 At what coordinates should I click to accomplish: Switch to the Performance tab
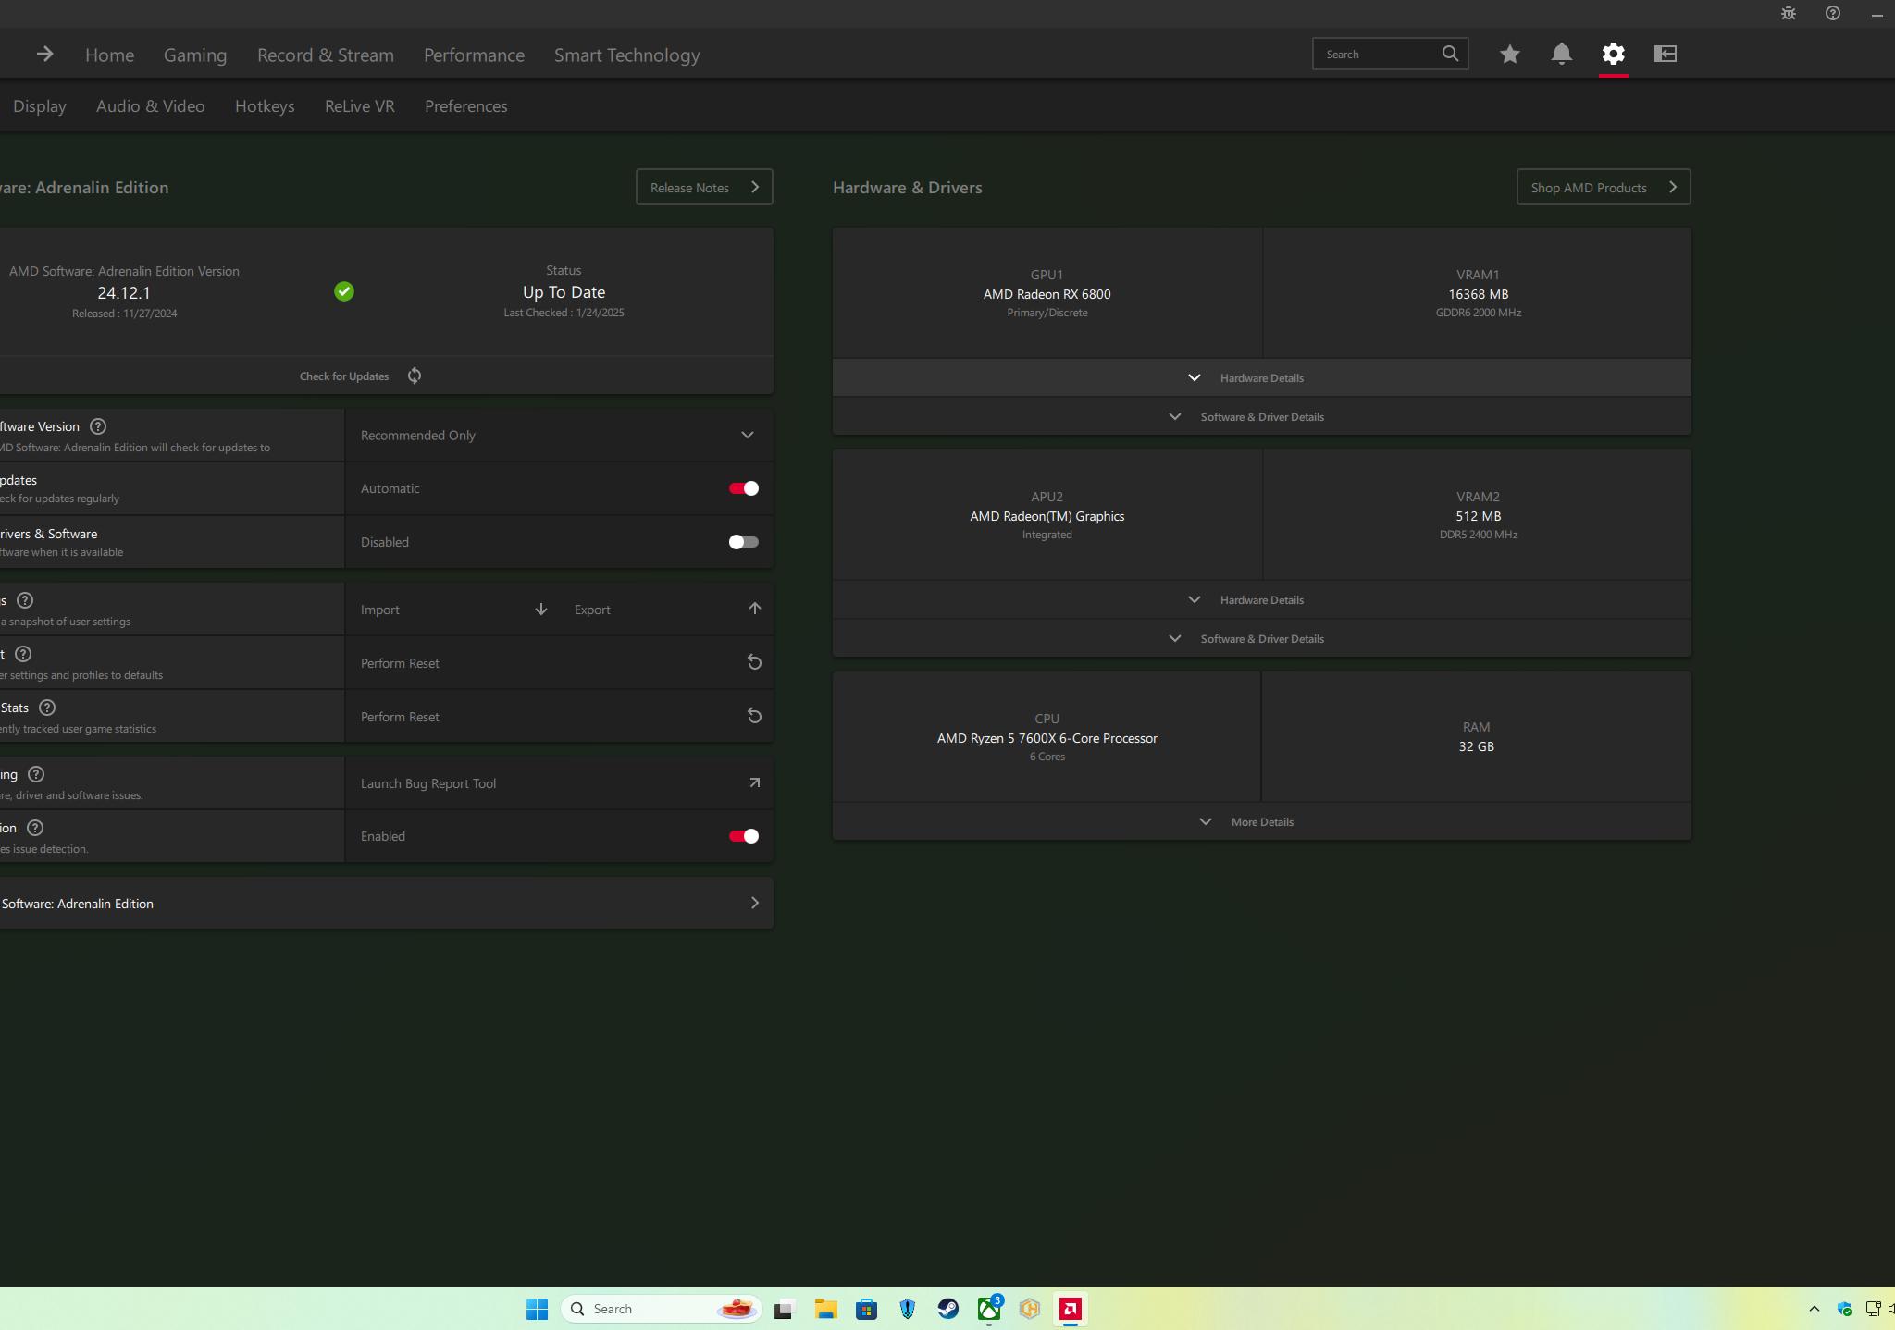point(474,55)
